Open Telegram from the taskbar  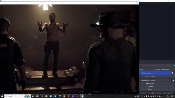point(55,96)
